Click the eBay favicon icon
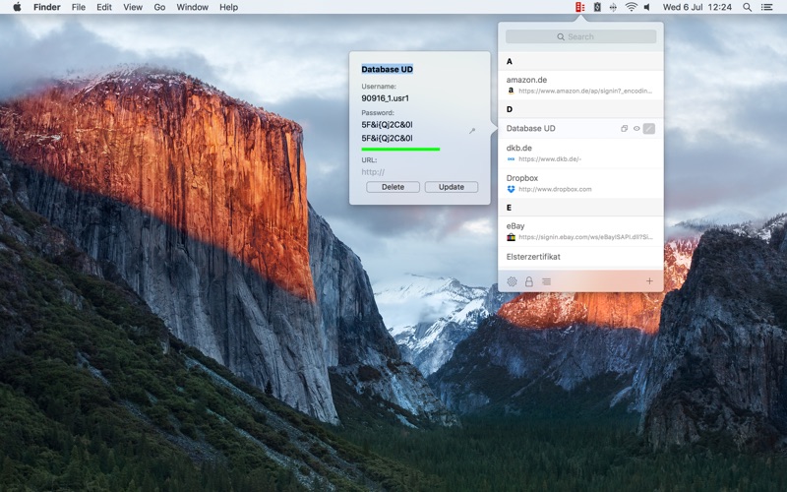The image size is (787, 492). click(511, 237)
